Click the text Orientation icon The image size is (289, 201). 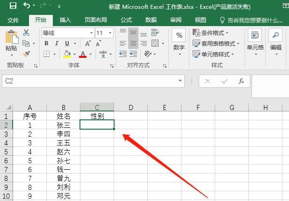pyautogui.click(x=148, y=54)
